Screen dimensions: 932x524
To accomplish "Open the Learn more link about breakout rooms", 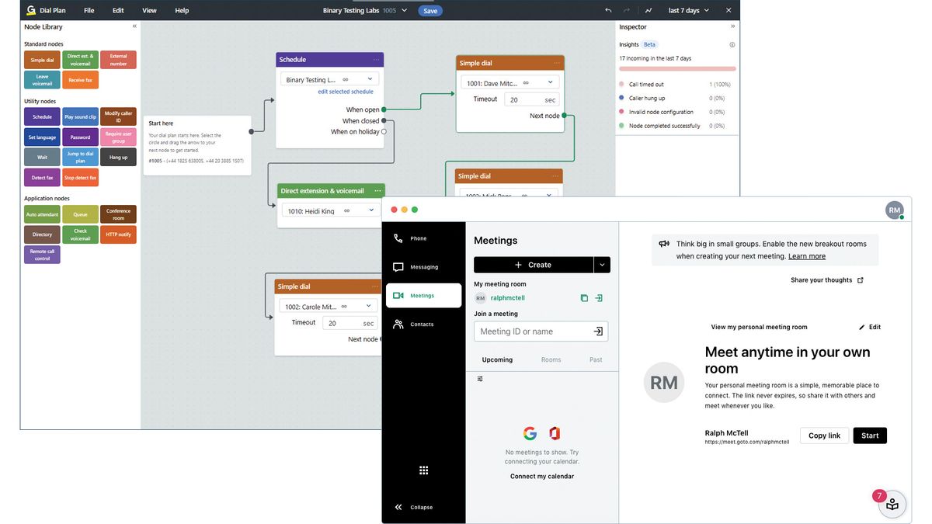I will [807, 256].
